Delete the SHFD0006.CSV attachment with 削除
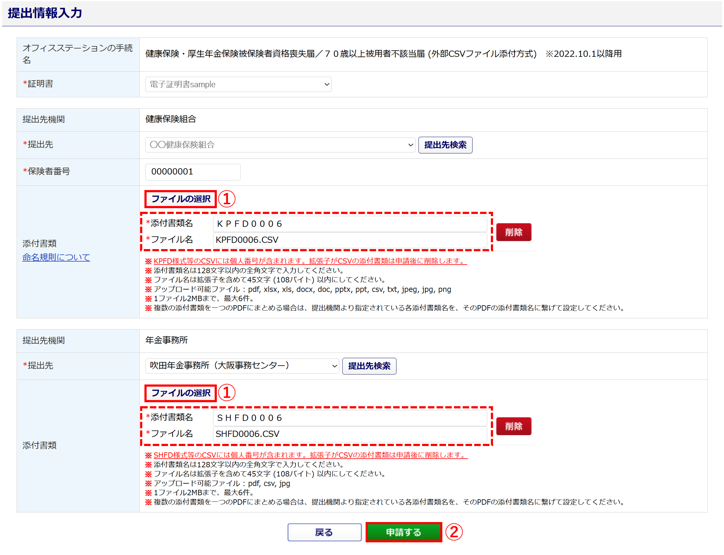The height and width of the screenshot is (555, 724). 513,426
